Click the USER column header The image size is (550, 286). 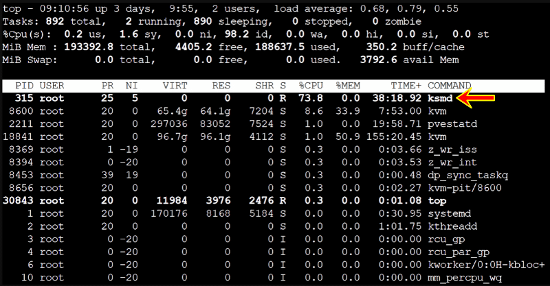click(52, 86)
